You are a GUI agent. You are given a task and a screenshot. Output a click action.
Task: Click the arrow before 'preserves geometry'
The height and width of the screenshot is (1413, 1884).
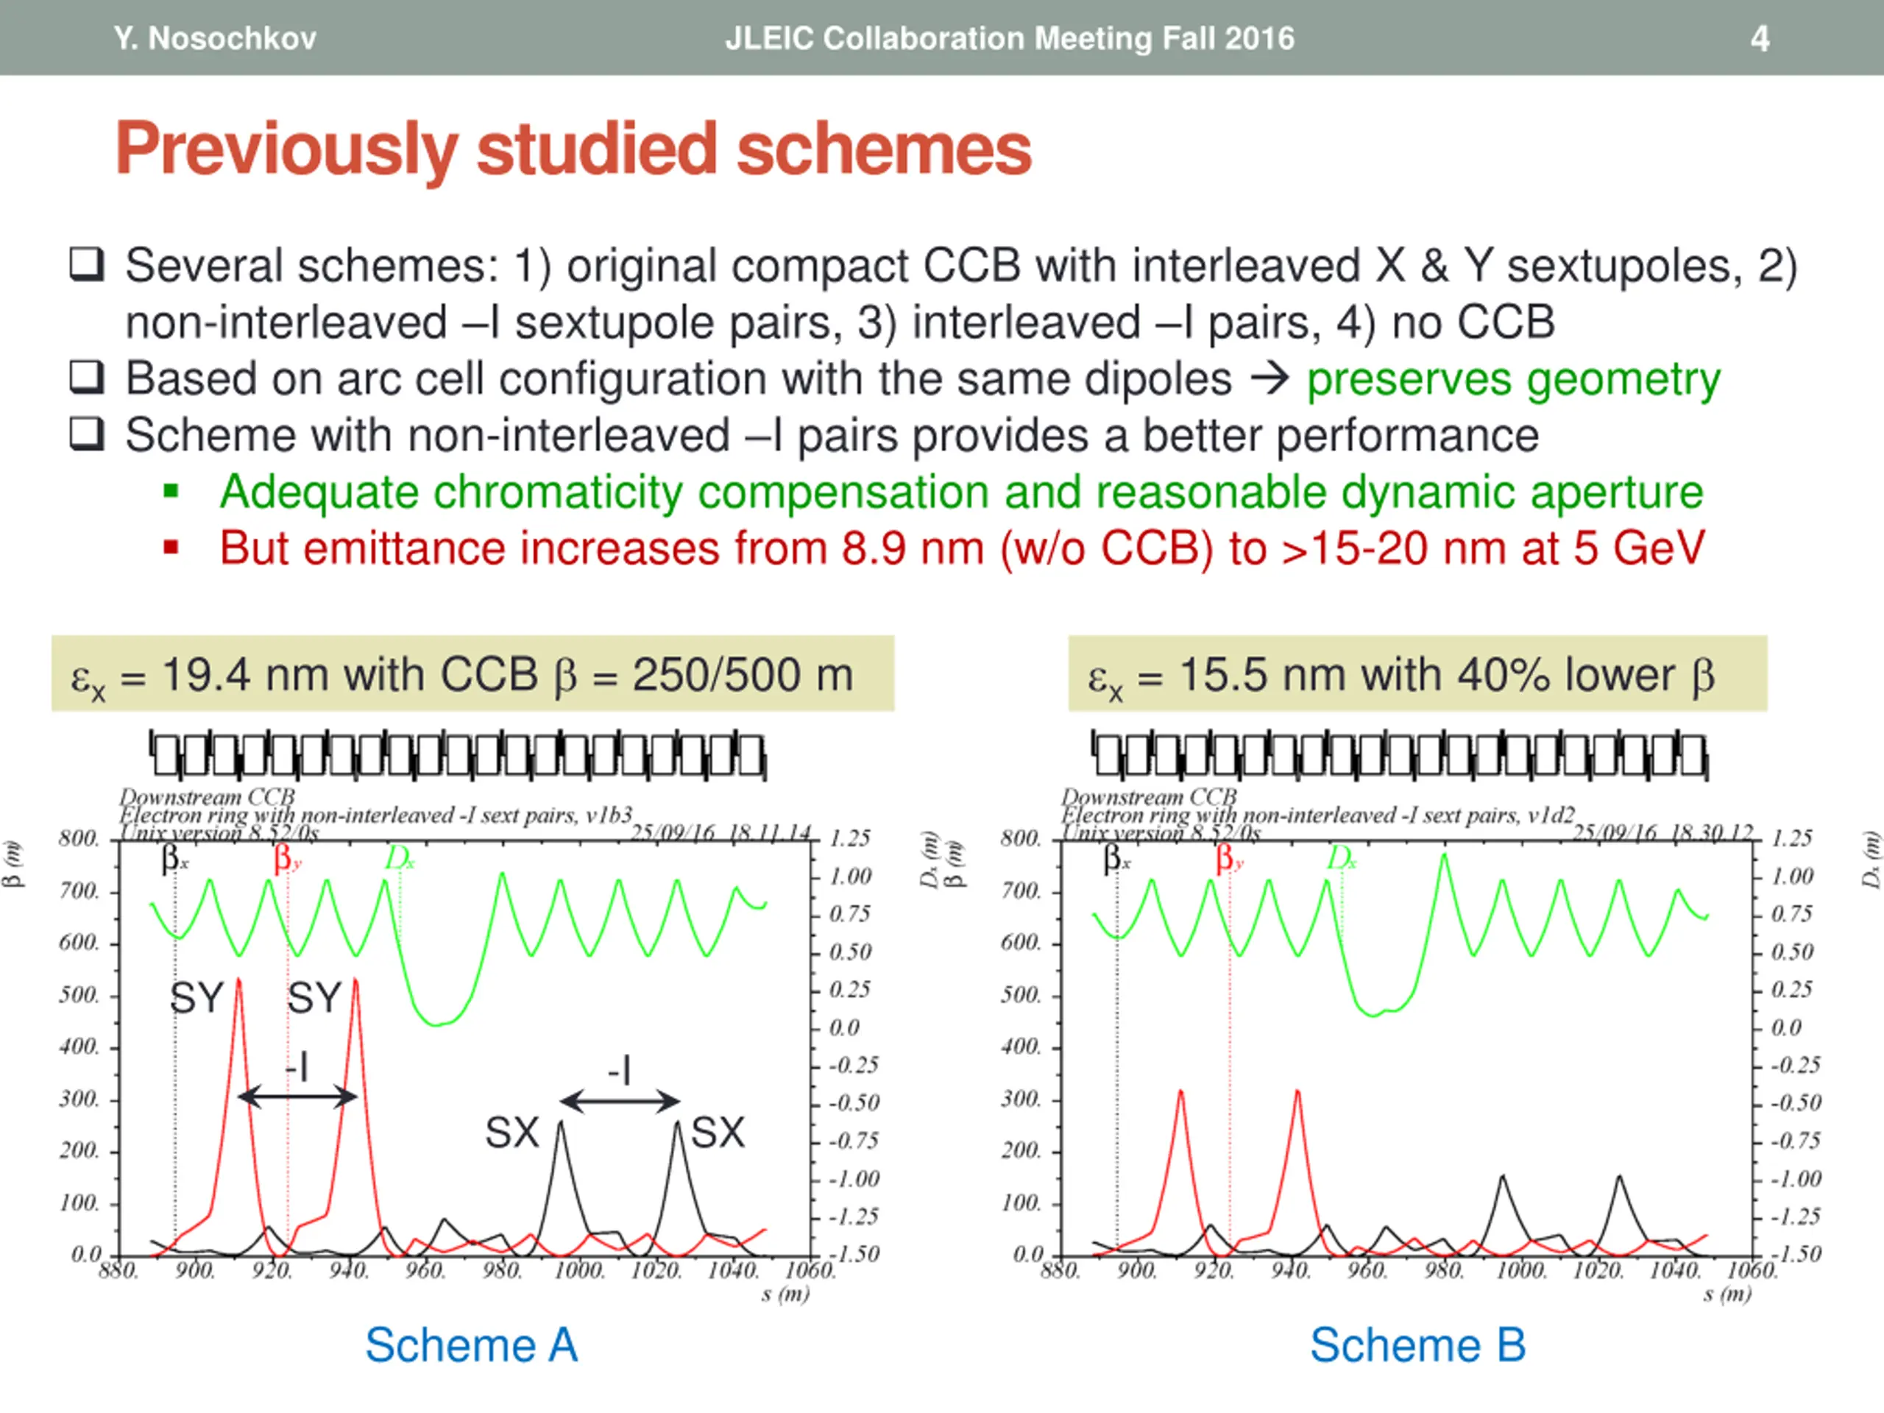coord(1269,378)
